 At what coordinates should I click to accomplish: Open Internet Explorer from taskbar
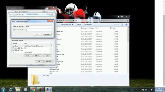tap(11, 90)
